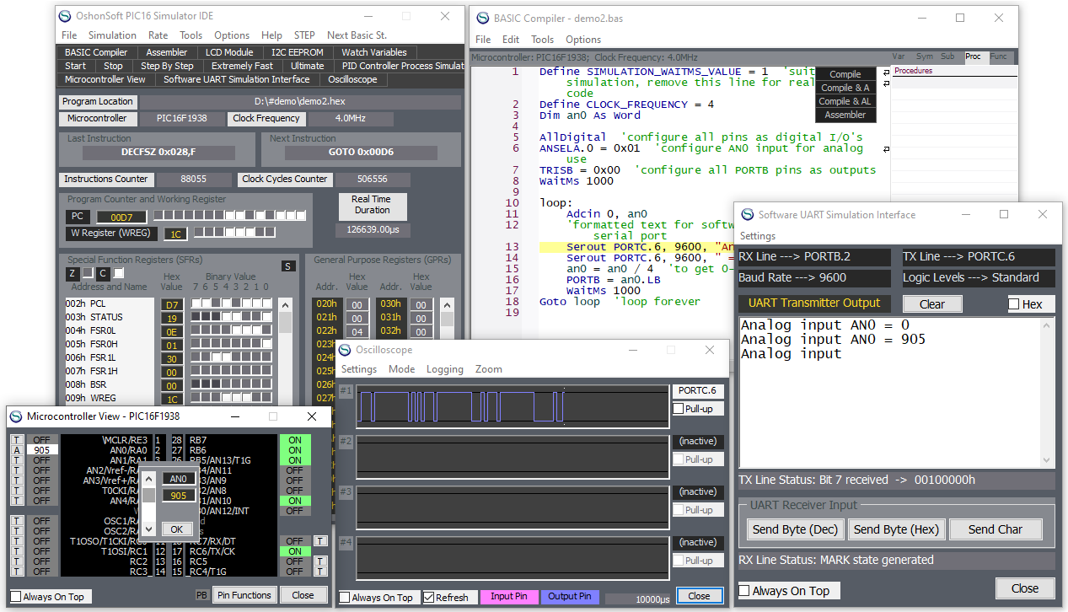Click the Microcontroller button in Simulator IDE
1068x612 pixels.
point(97,119)
